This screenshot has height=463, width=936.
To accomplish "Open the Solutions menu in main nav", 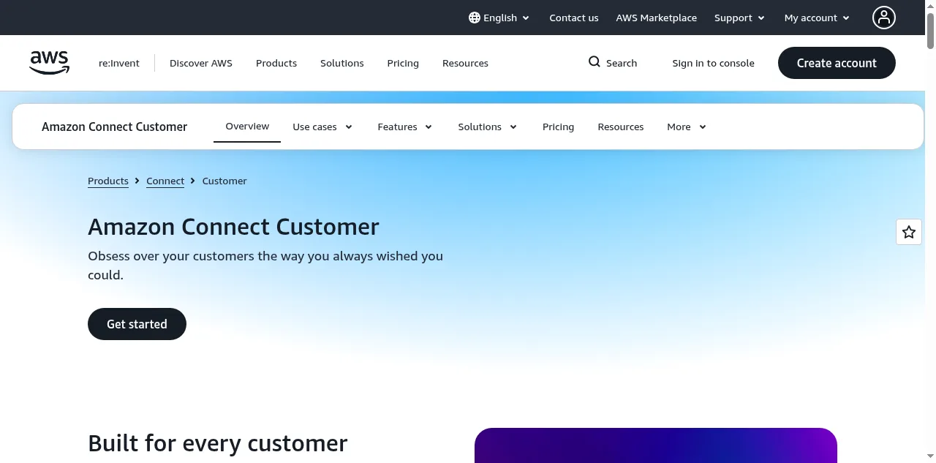I will 341,63.
